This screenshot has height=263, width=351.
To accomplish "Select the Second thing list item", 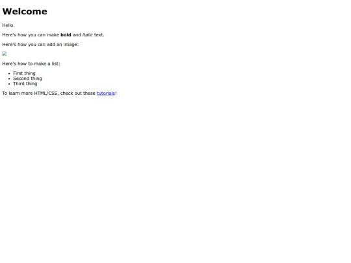I will click(27, 79).
